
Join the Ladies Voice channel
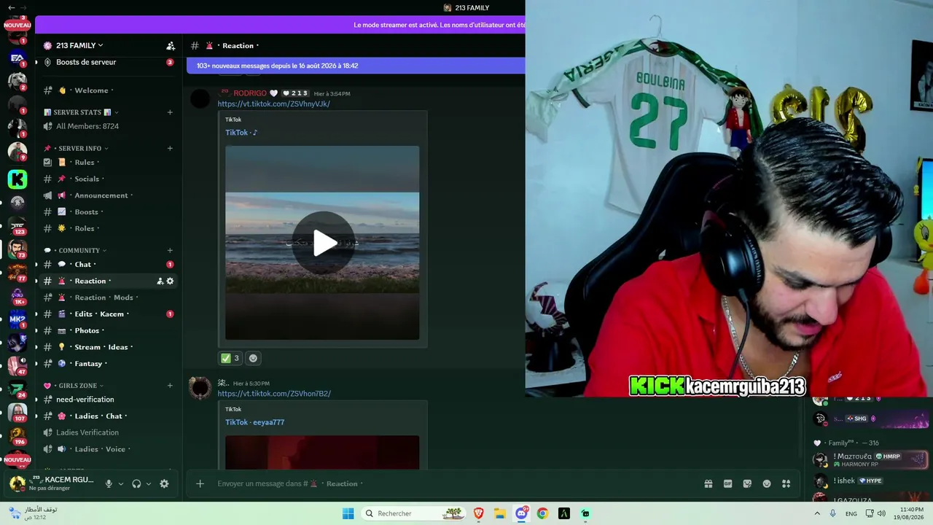coord(109,449)
